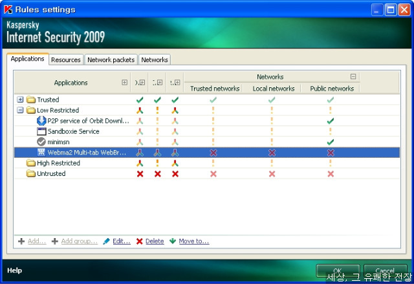This screenshot has width=414, height=284.
Task: Click the red X icon beside Delete
Action: [140, 241]
